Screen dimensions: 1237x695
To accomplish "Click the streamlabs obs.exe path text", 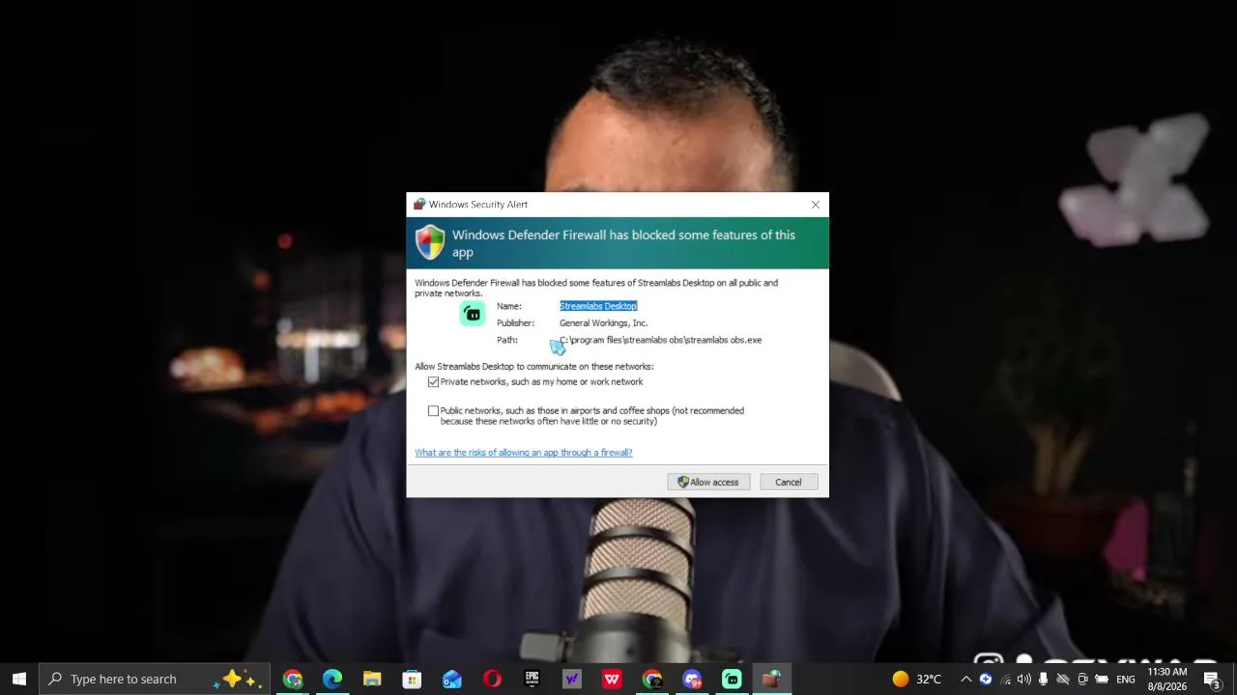I will tap(661, 340).
